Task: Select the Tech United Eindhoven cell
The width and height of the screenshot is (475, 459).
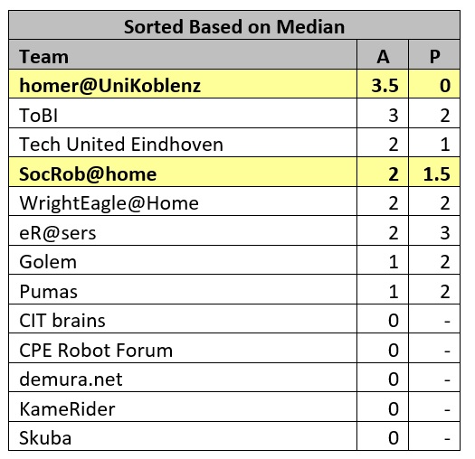Action: click(x=183, y=143)
